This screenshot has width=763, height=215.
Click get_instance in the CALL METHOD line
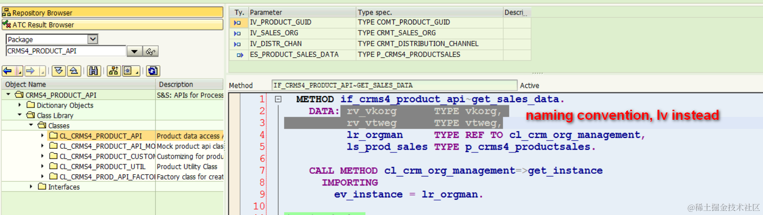(x=565, y=171)
